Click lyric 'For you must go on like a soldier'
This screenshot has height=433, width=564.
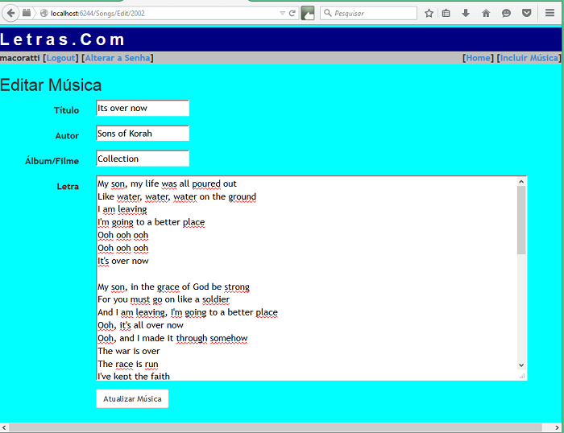[164, 299]
